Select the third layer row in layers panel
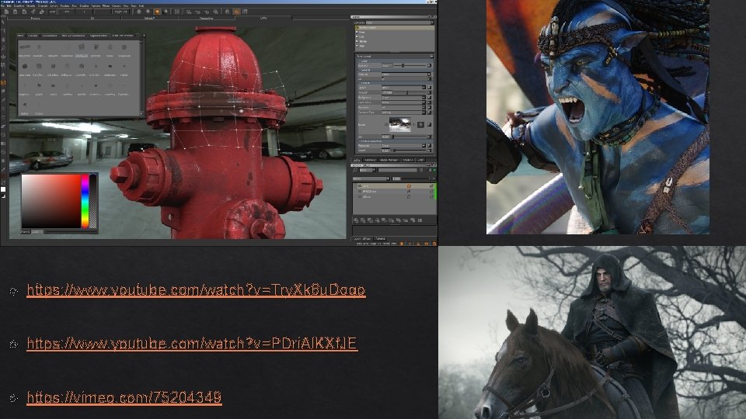The height and width of the screenshot is (419, 746). [x=393, y=196]
